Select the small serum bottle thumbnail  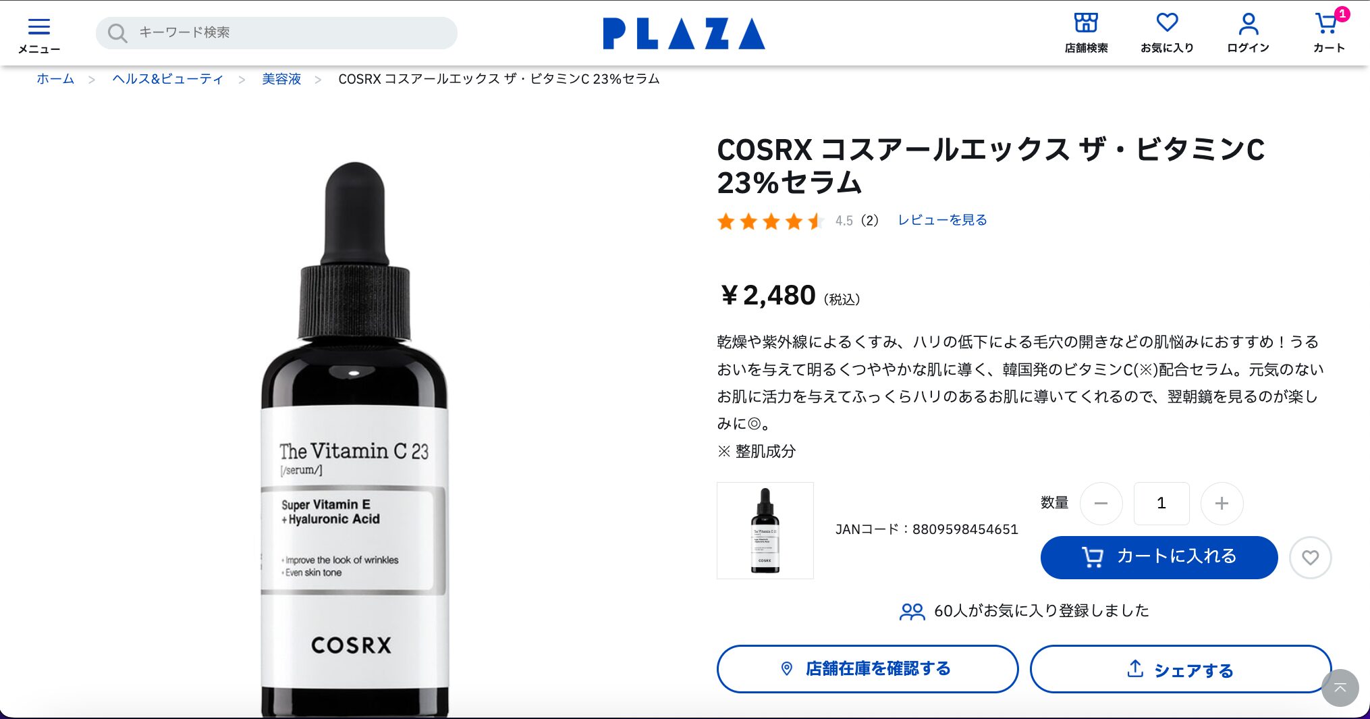(765, 531)
